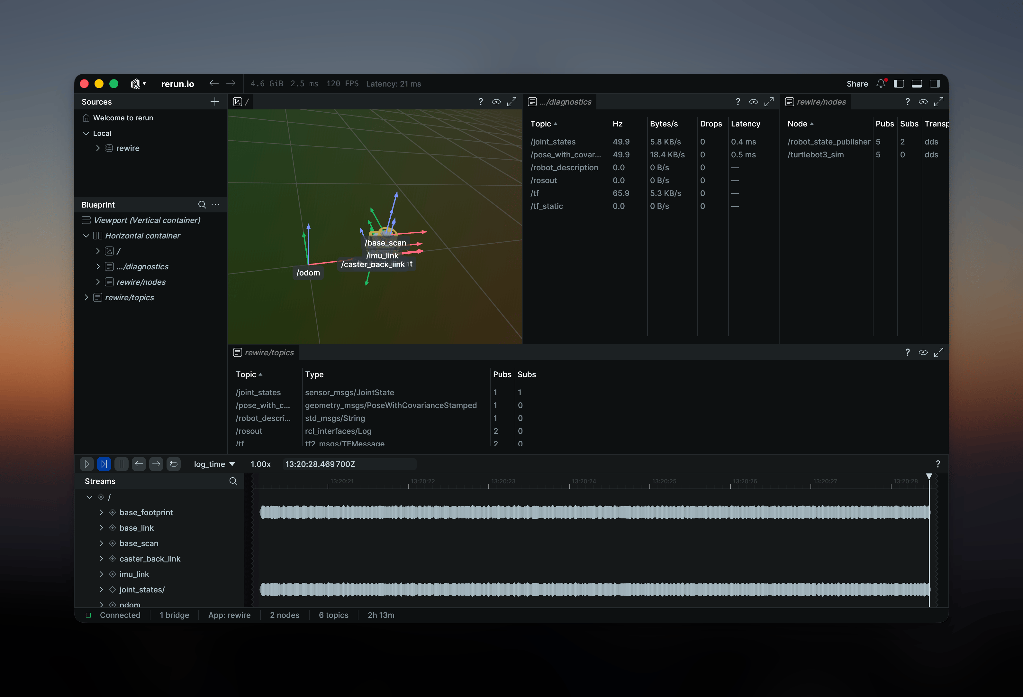
Task: Expand the / 3D view blueprint node
Action: coord(98,251)
